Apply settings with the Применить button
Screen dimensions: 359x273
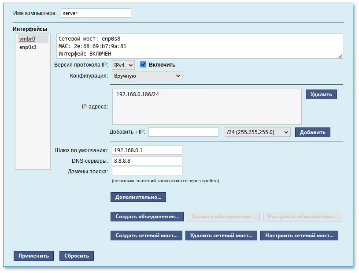pos(33,255)
